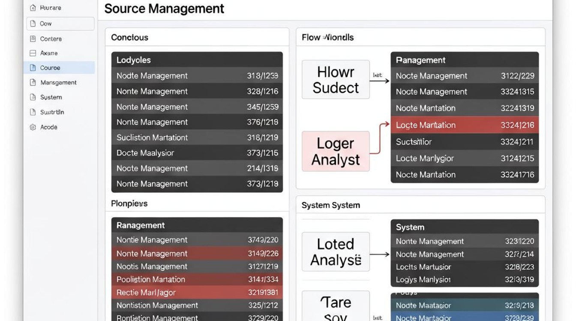Click the Ranagement table header
This screenshot has height=321, width=576.
click(x=197, y=225)
